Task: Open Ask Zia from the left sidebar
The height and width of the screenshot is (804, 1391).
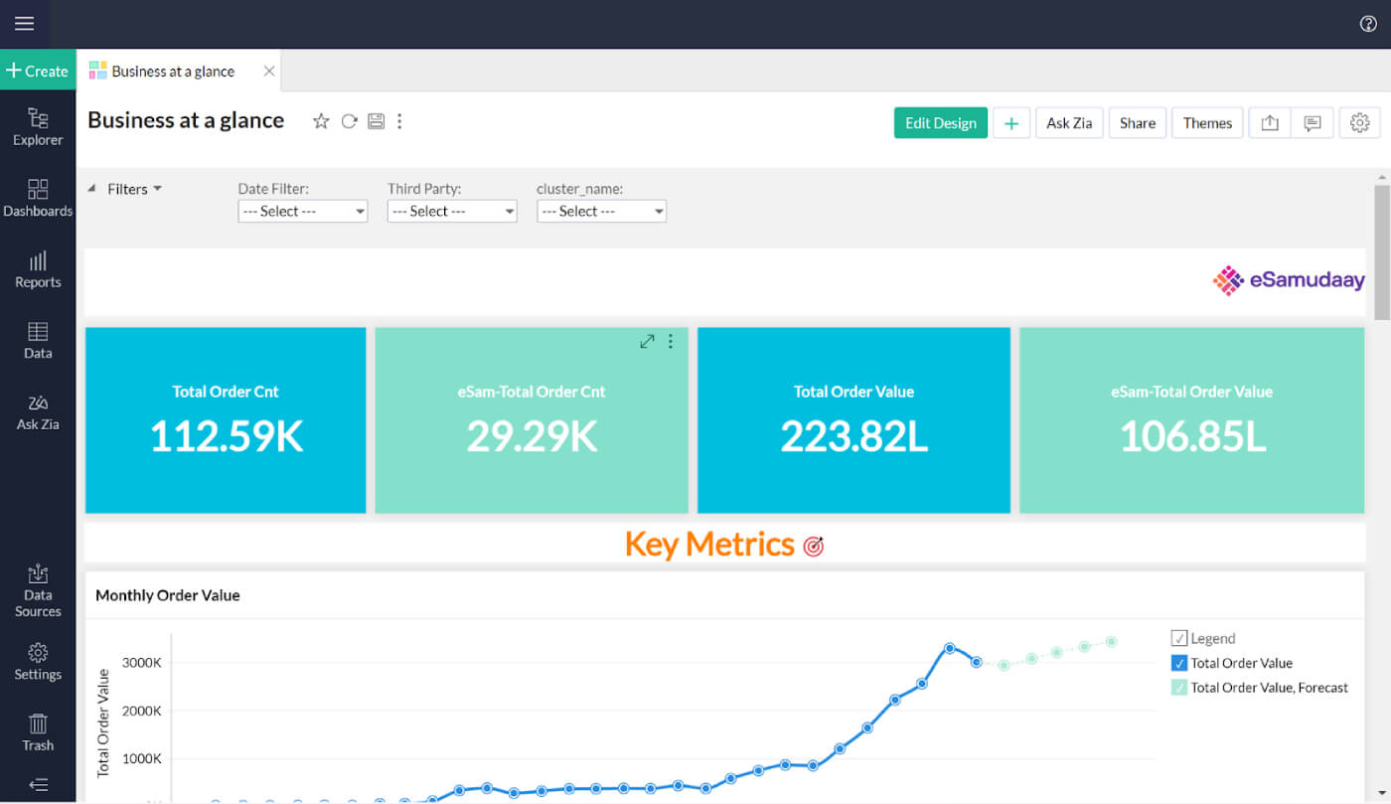Action: point(38,410)
